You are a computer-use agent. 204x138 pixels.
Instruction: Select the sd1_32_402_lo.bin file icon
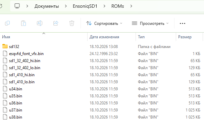coord(5,67)
